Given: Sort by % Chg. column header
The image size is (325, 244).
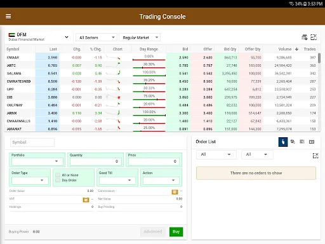Looking at the screenshot, I should (x=96, y=49).
